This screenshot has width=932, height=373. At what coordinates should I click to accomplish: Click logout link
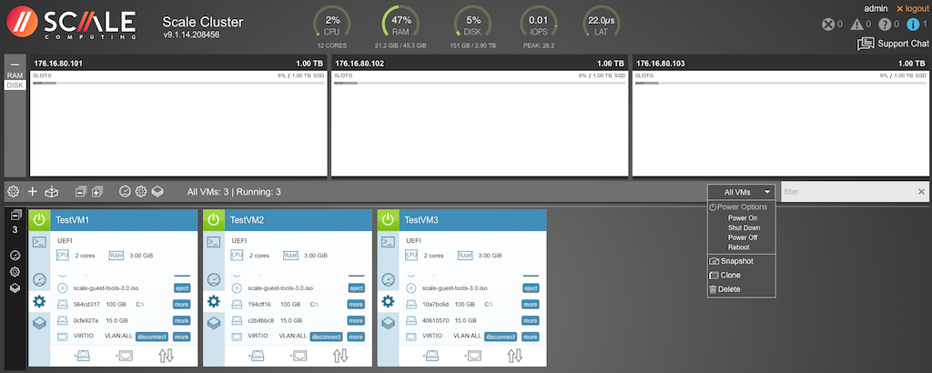pyautogui.click(x=911, y=8)
